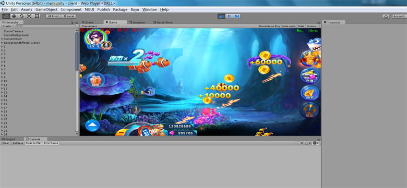Select the Rect transform tool

tap(37, 16)
